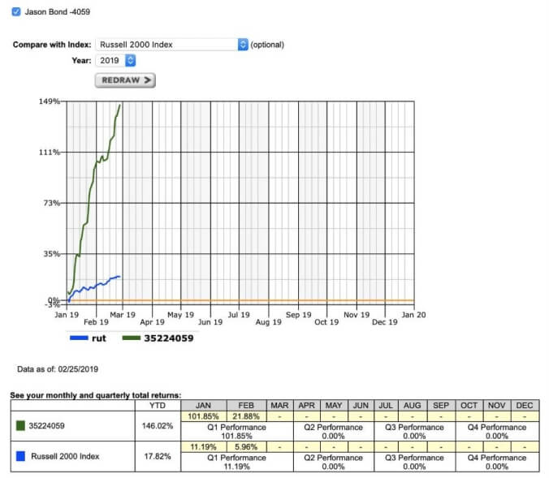Viewport: 549px width, 478px height.
Task: Click the FEB column header
Action: 246,405
